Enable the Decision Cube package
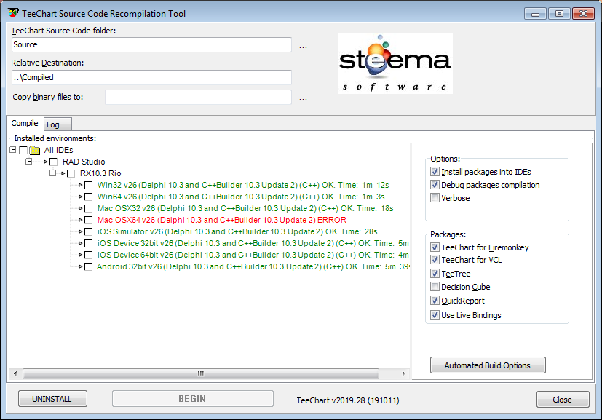 point(435,286)
